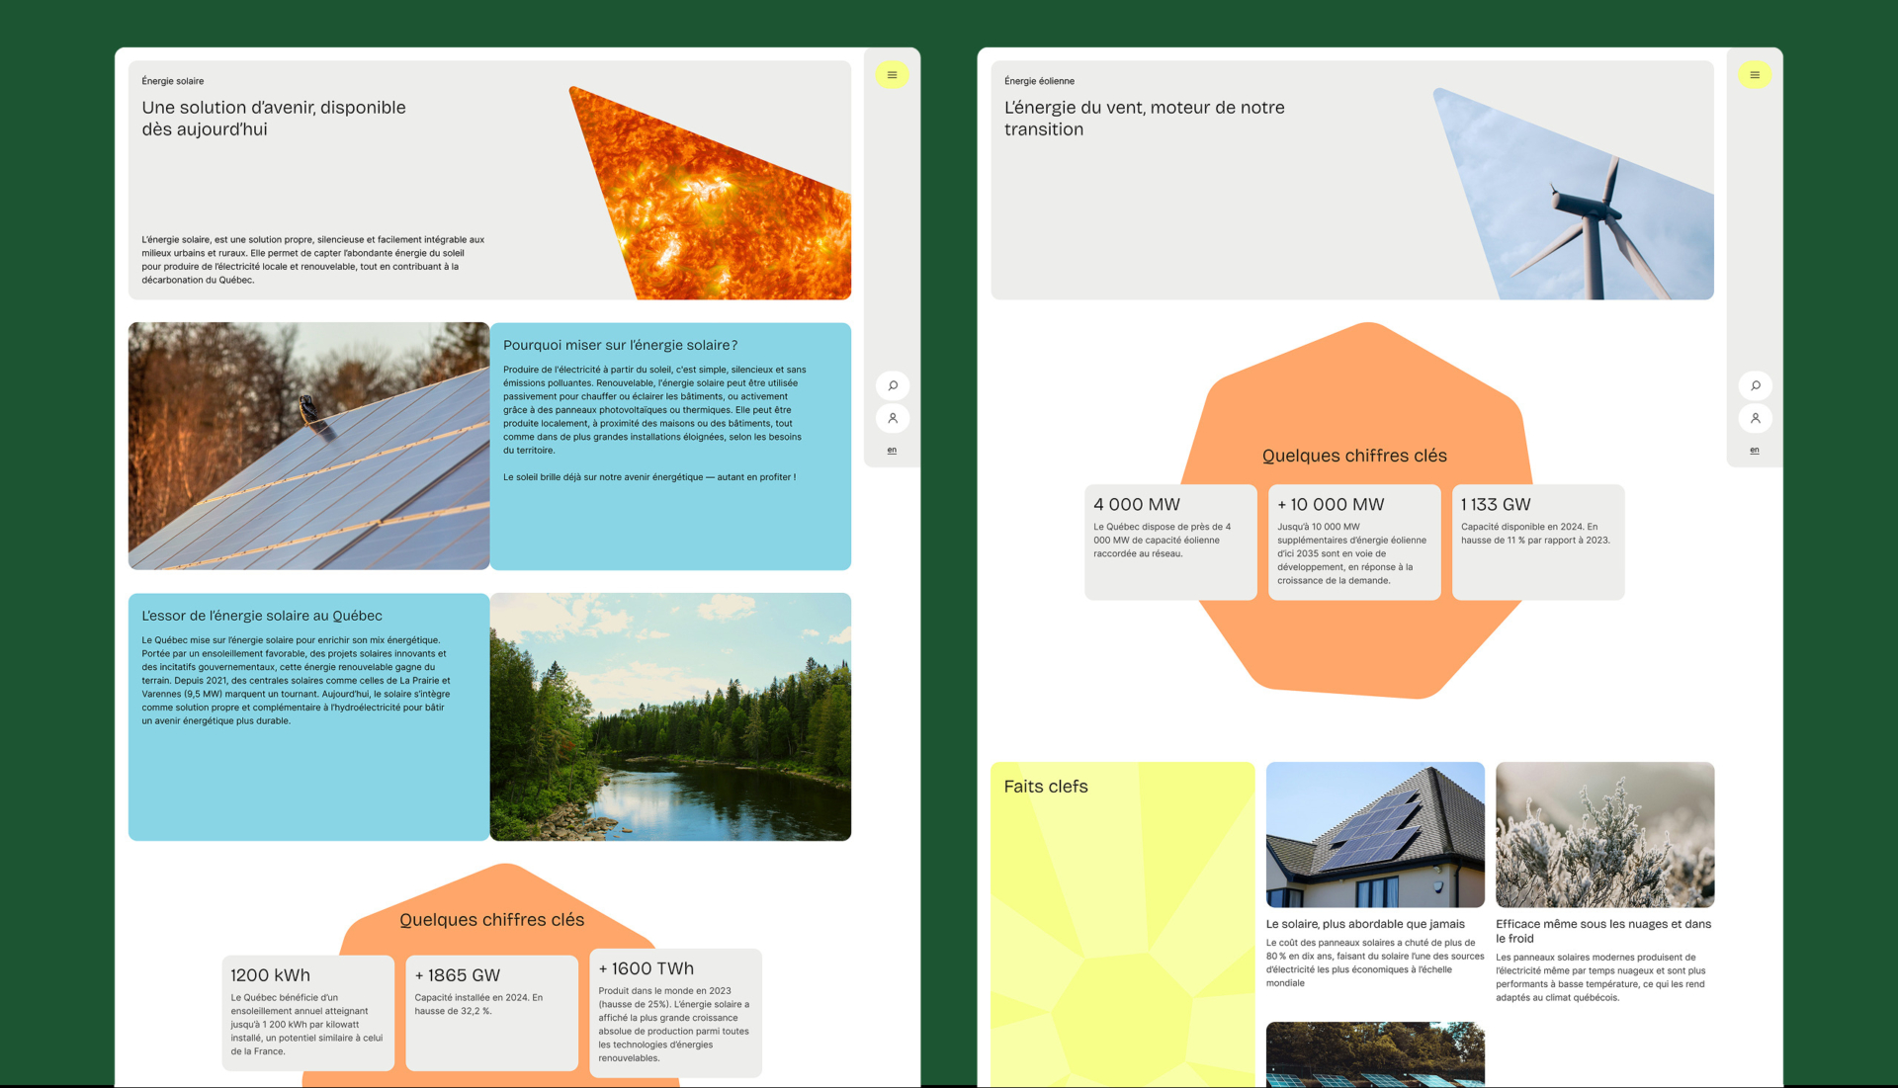Switch to English on solar page
Image resolution: width=1898 pixels, height=1088 pixels.
click(892, 451)
